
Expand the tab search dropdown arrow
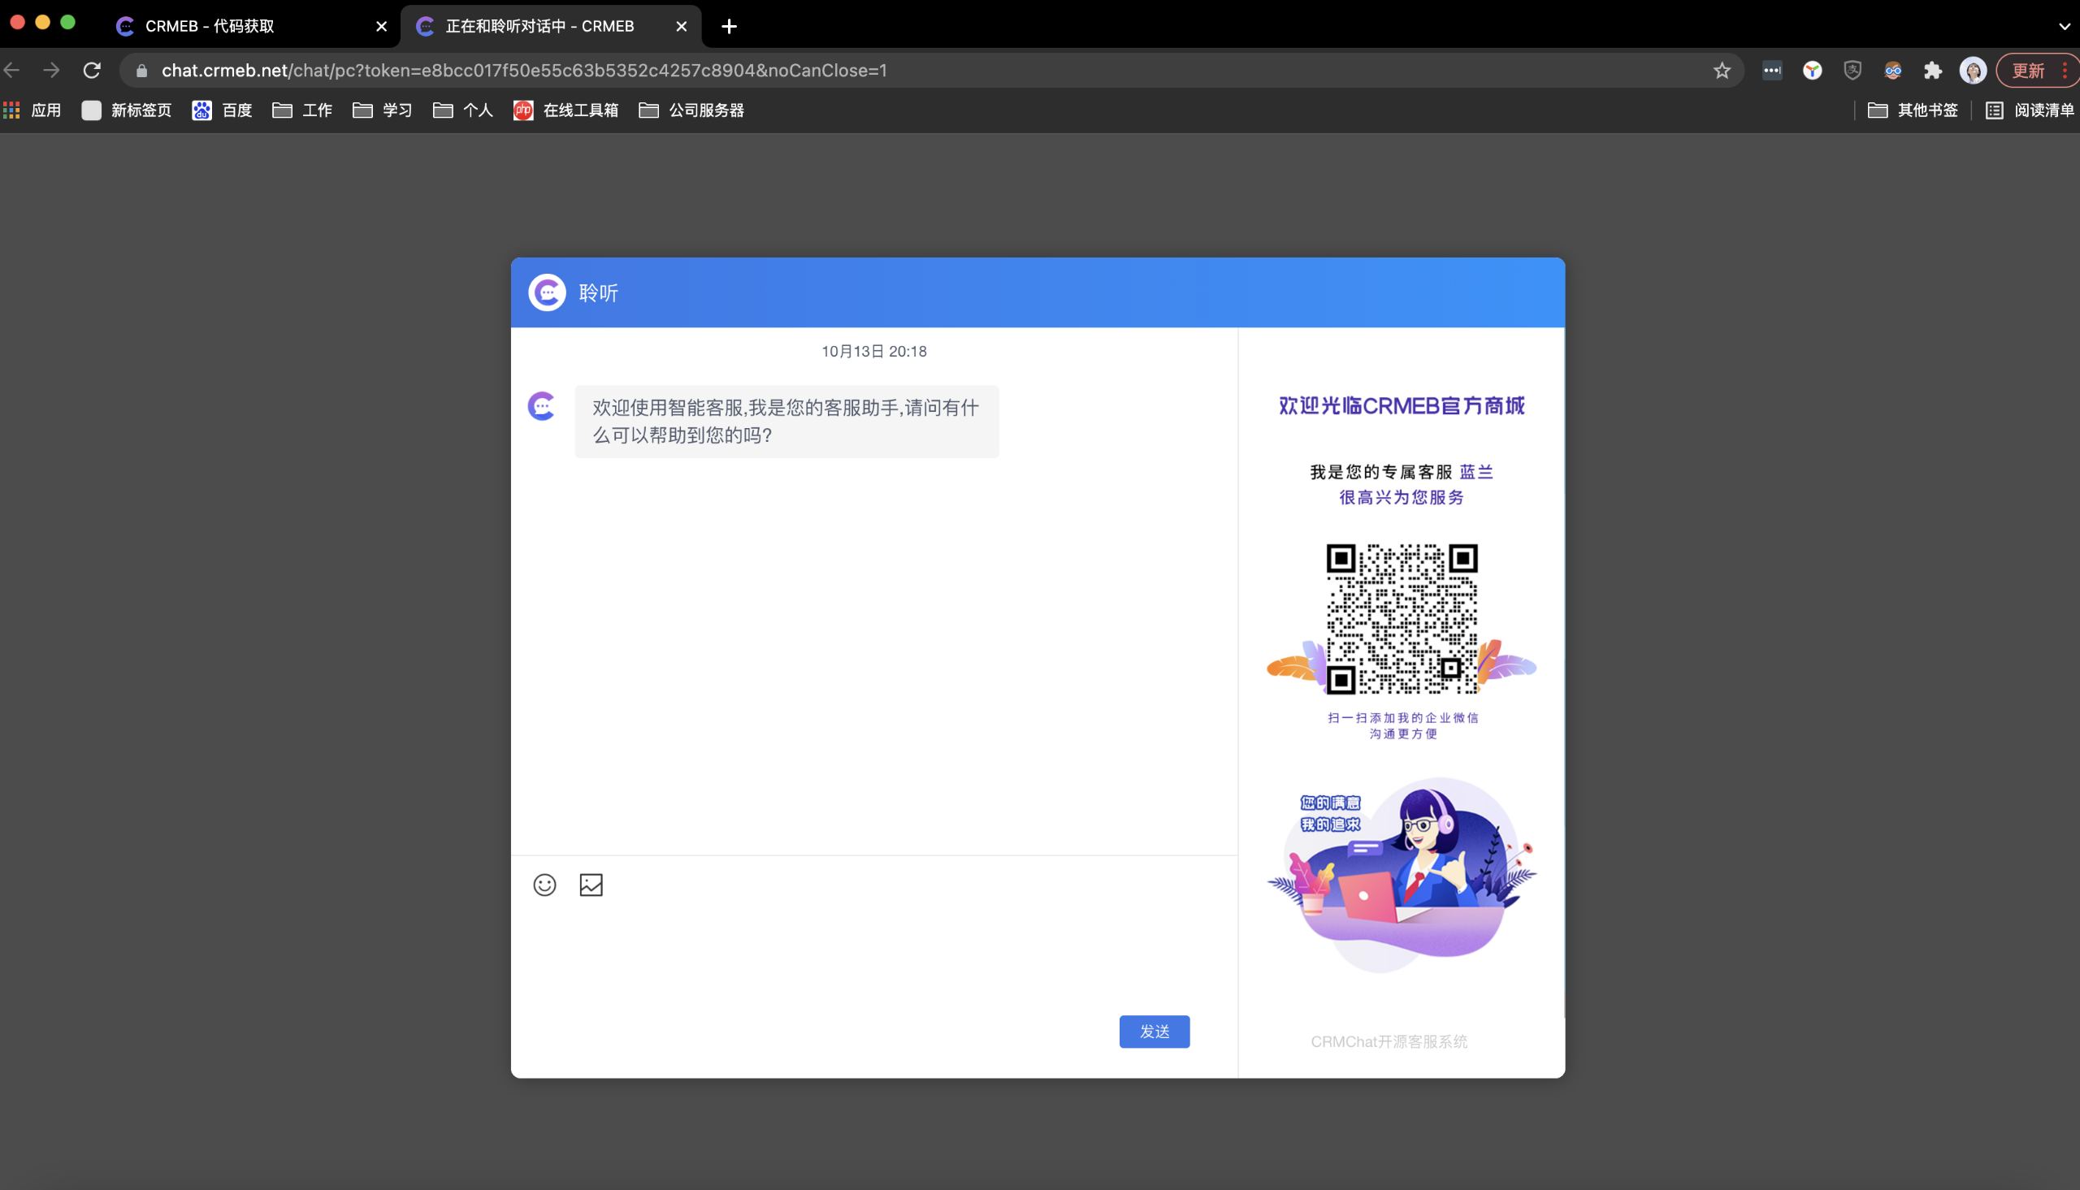point(2064,26)
